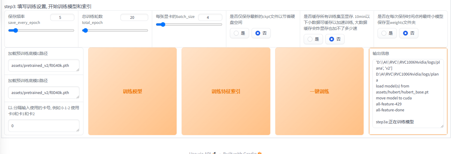Screen dimensions: 452x154
Task: Adjust the batch_size slider
Action: pos(189,24)
